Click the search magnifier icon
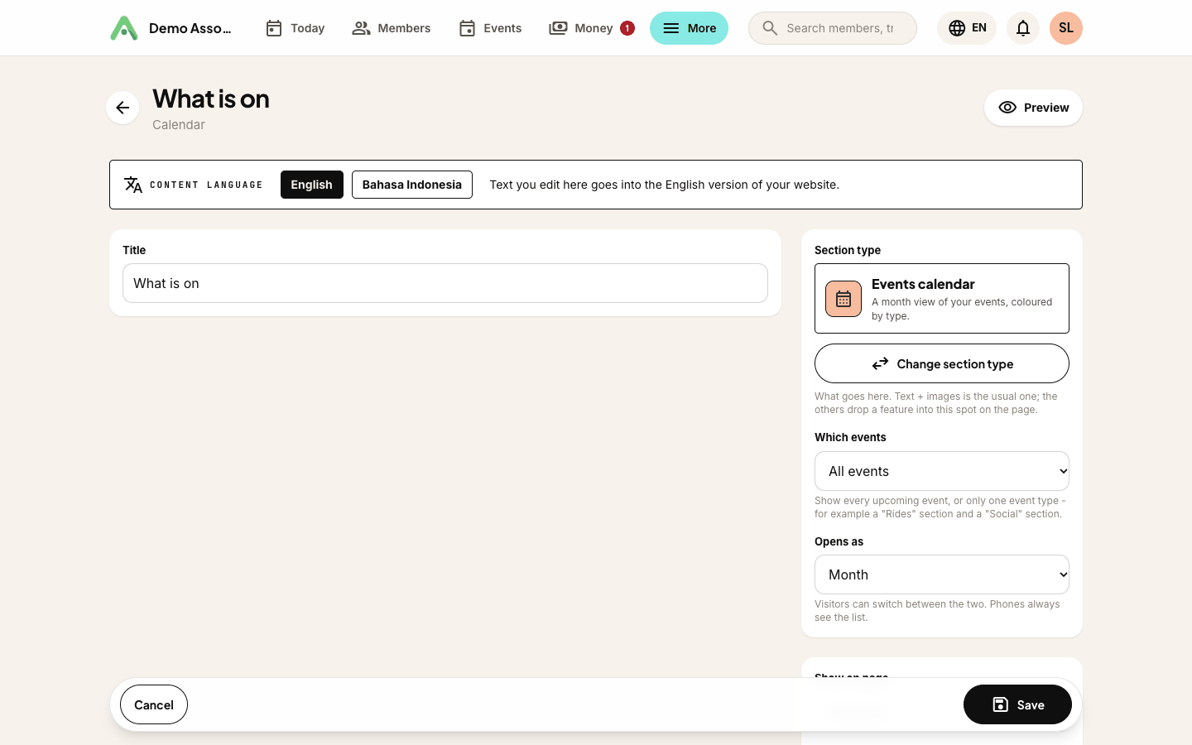 (x=770, y=28)
